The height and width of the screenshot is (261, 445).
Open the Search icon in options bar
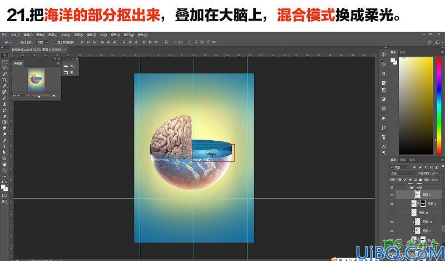(429, 42)
